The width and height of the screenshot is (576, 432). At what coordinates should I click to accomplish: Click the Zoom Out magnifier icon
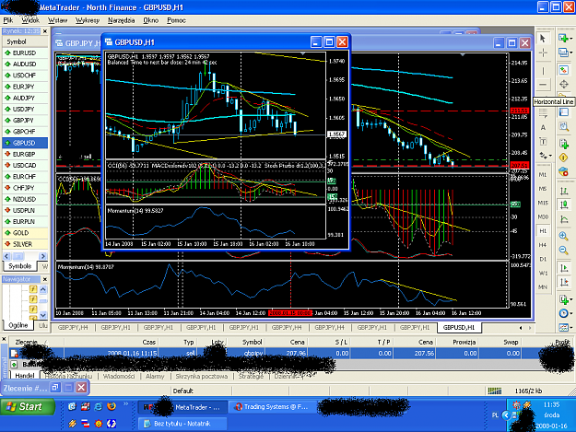tap(563, 251)
